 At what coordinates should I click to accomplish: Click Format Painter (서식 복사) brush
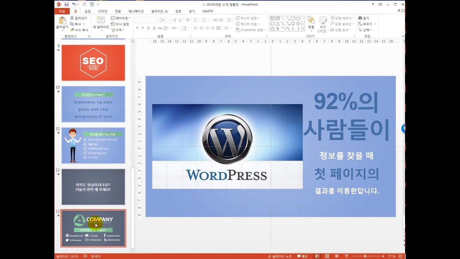click(79, 30)
